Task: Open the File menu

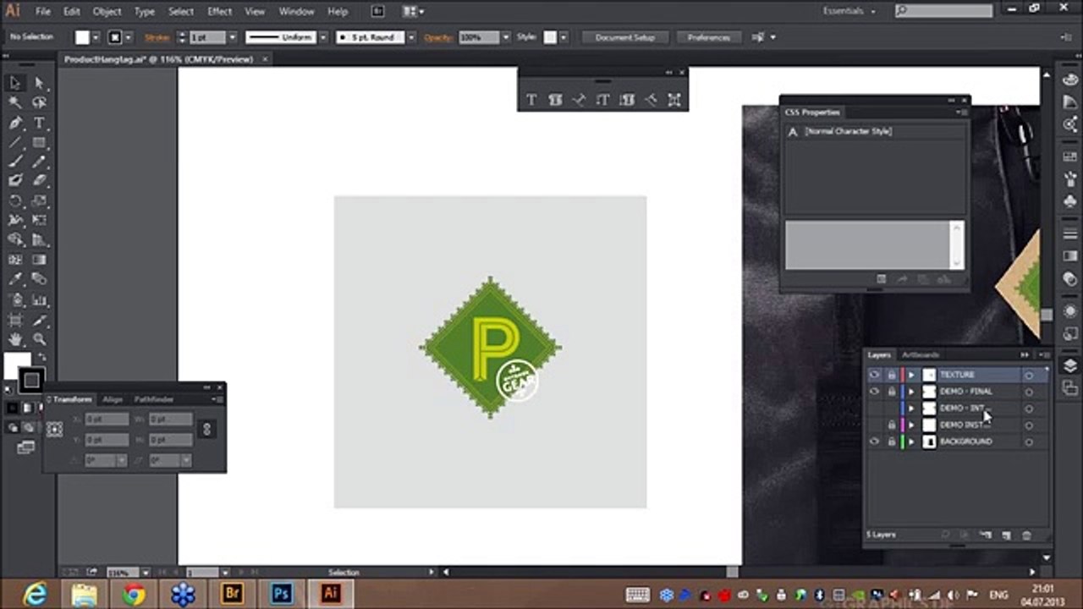Action: [x=43, y=11]
